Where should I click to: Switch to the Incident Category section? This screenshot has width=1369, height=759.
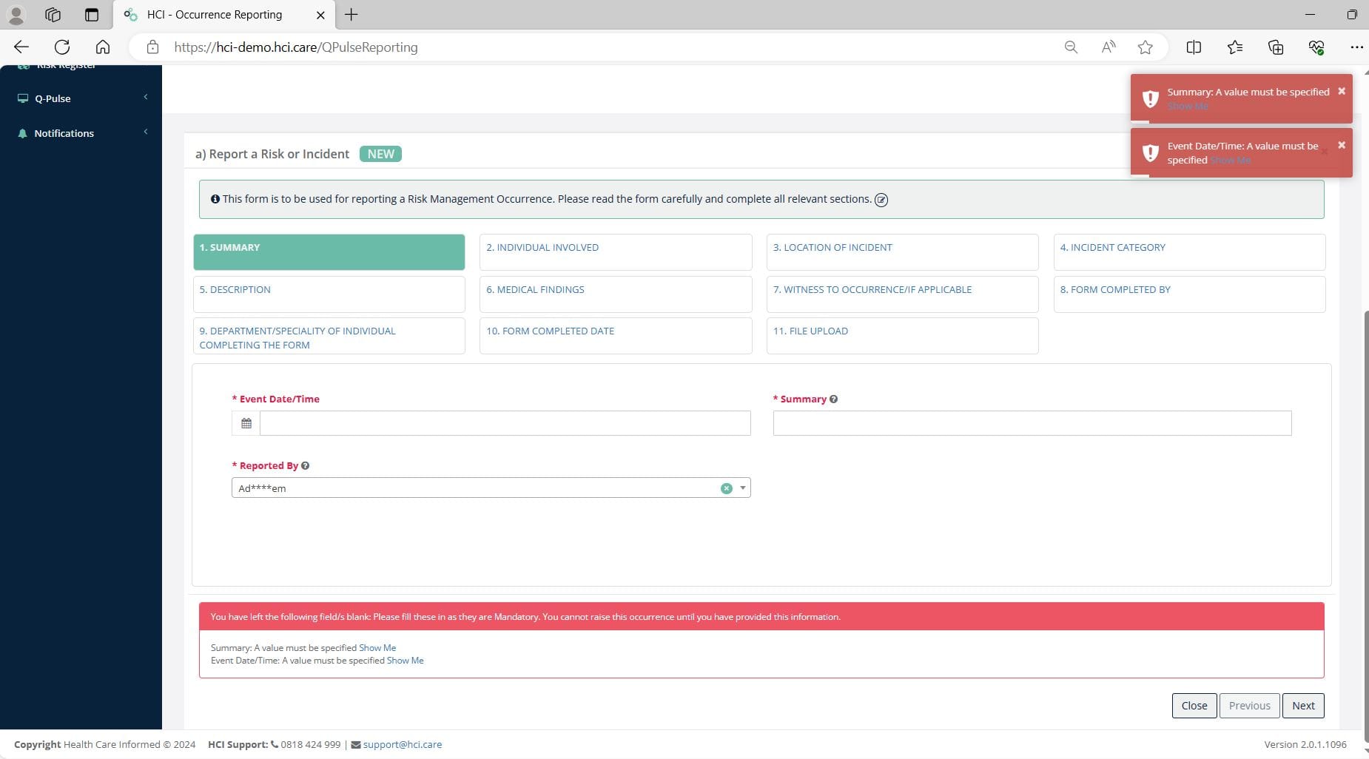pyautogui.click(x=1187, y=252)
